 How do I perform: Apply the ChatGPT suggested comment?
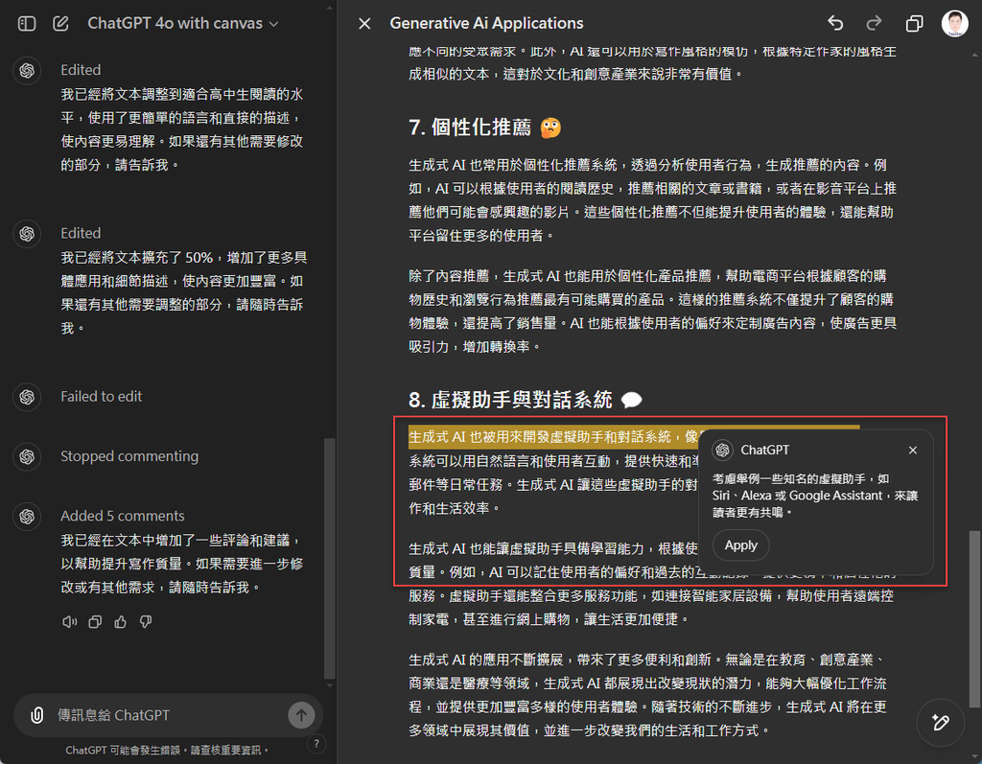(741, 545)
